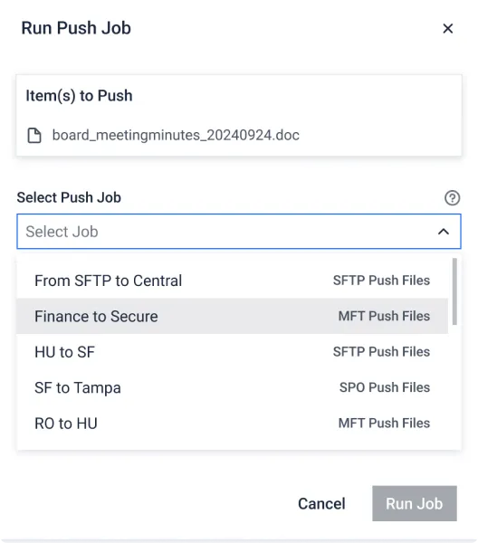
Task: Click the job list scrollbar
Action: tap(454, 291)
